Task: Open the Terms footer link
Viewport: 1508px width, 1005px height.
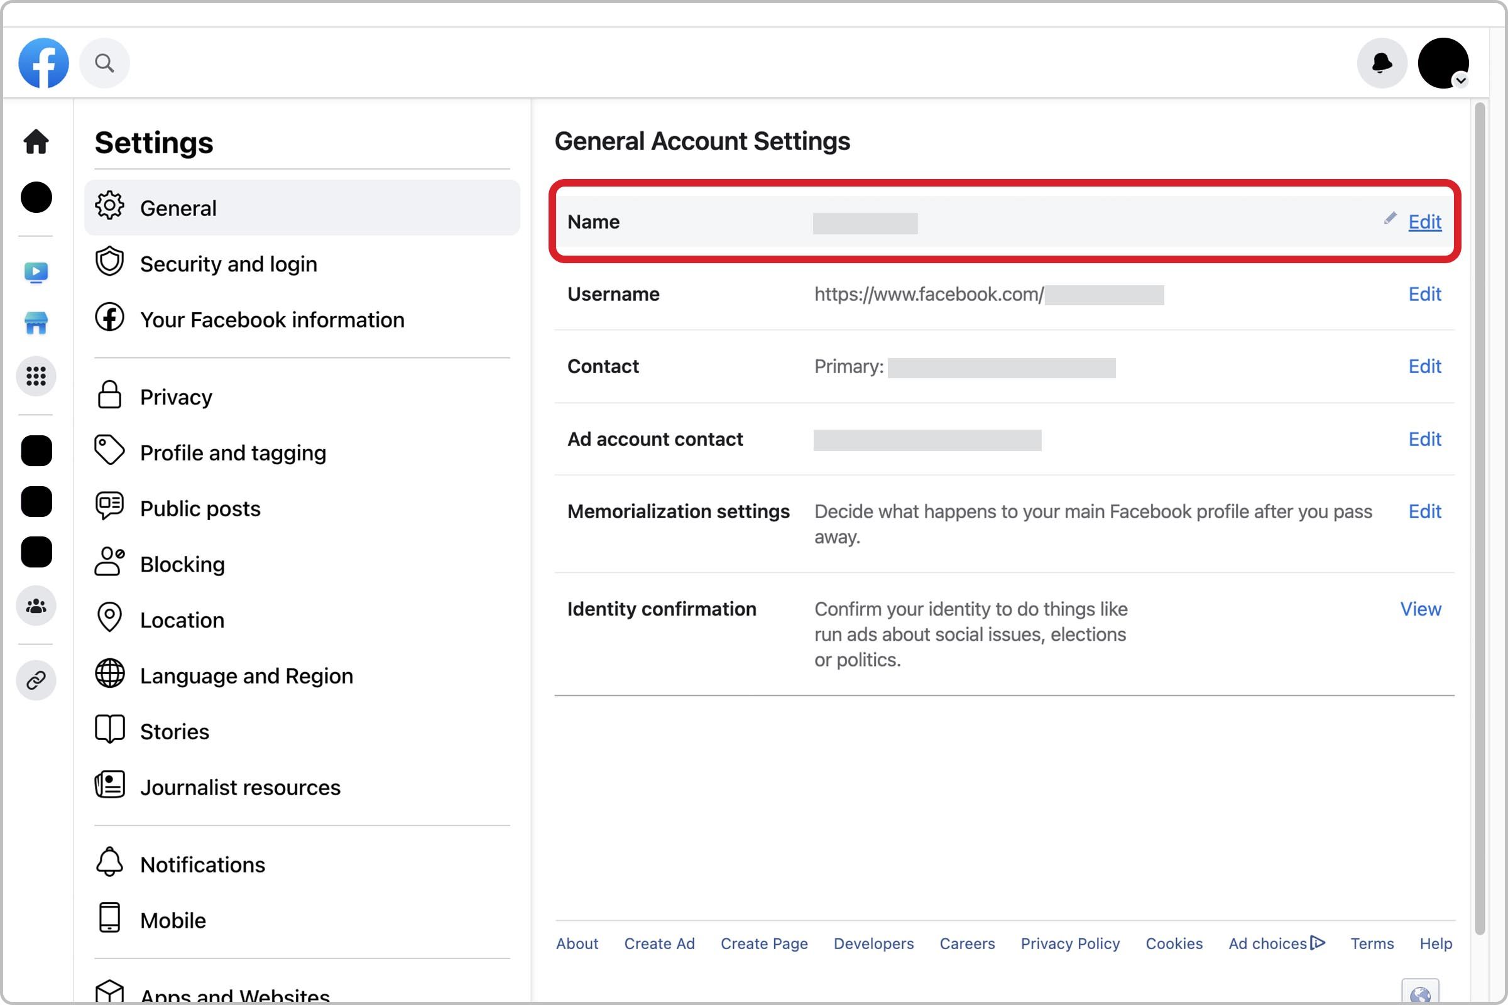Action: click(x=1372, y=944)
